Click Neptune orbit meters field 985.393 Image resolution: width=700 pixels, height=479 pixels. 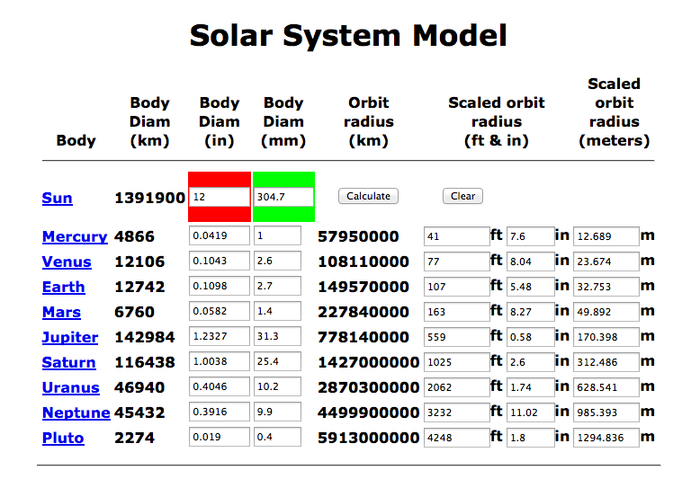point(606,412)
